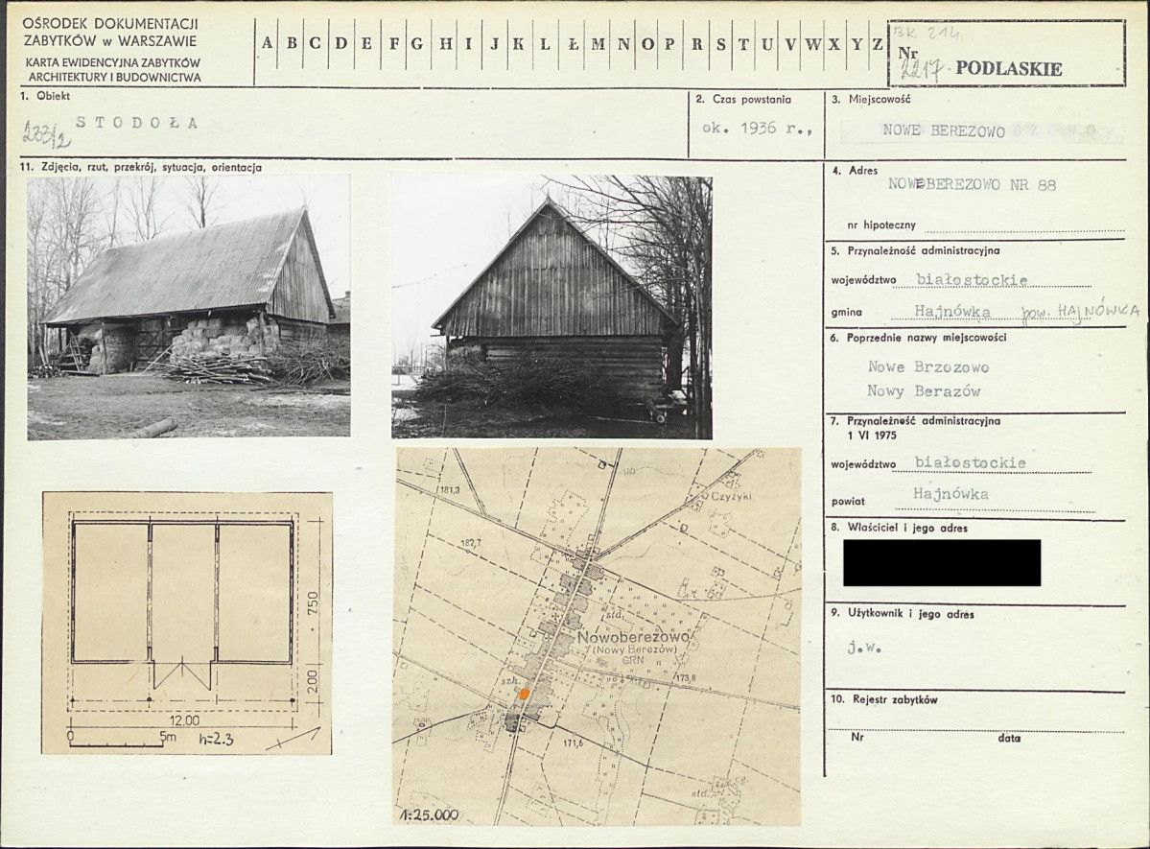The image size is (1150, 849).
Task: Click letter Z in the alphabet index
Action: click(x=878, y=43)
